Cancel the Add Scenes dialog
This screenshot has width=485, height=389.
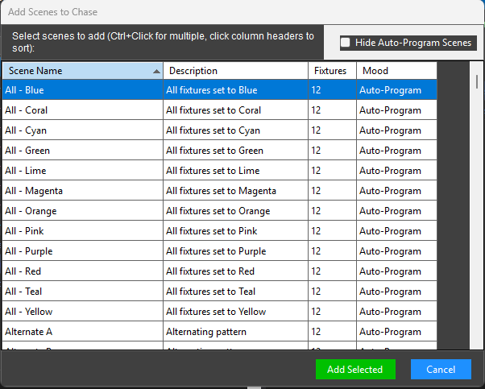coord(441,369)
